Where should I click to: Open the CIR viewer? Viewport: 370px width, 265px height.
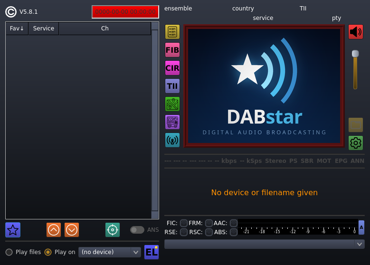(172, 68)
